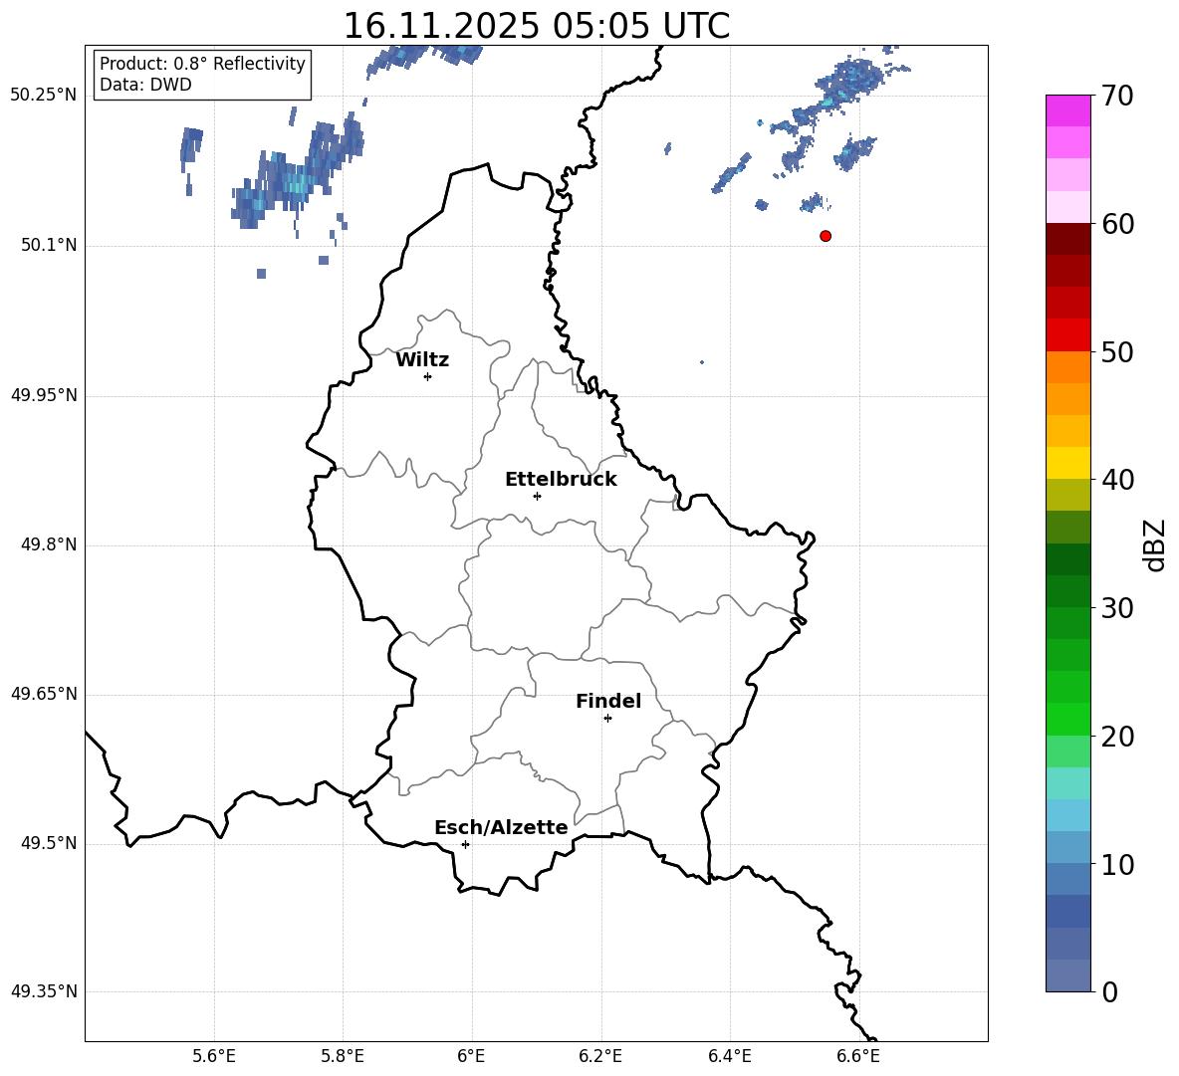The height and width of the screenshot is (1076, 1179).
Task: Click the latitude label 49.5°N
Action: 49,843
